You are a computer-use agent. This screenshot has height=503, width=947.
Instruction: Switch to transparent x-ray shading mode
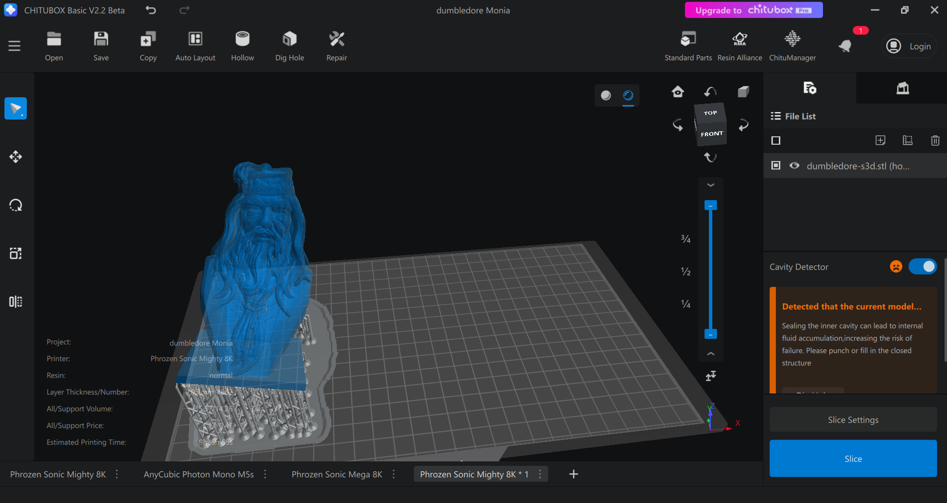click(x=628, y=95)
